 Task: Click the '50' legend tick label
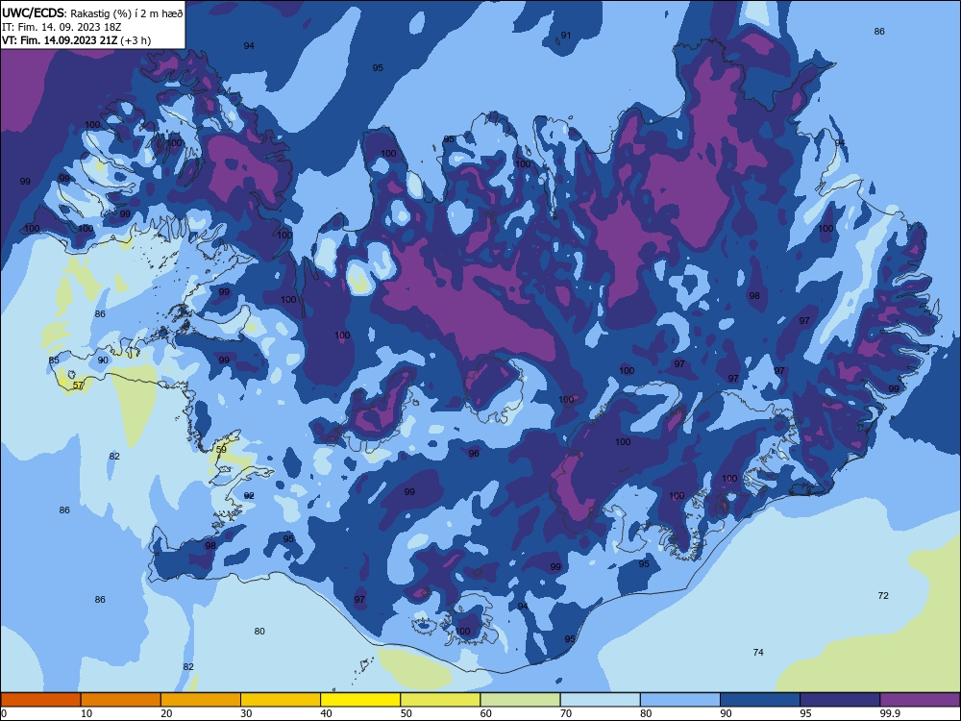407,713
